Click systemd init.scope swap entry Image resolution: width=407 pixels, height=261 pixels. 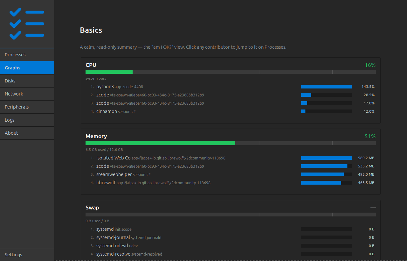coord(231,229)
